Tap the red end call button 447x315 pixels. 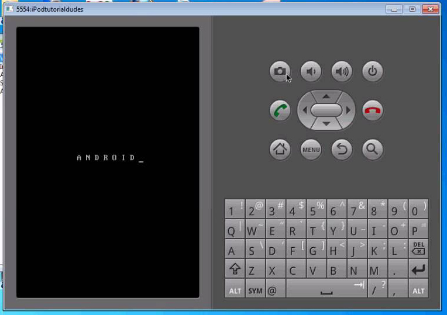click(373, 110)
